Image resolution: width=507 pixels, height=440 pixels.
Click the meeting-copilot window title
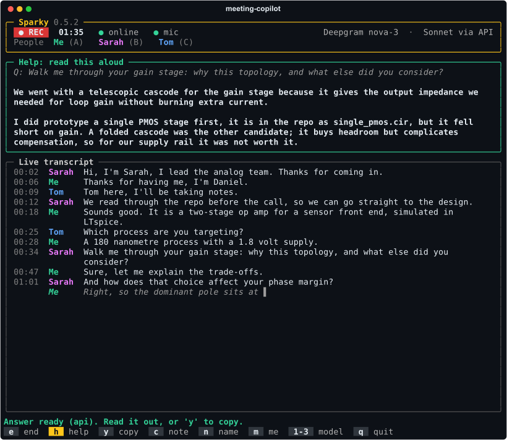253,9
